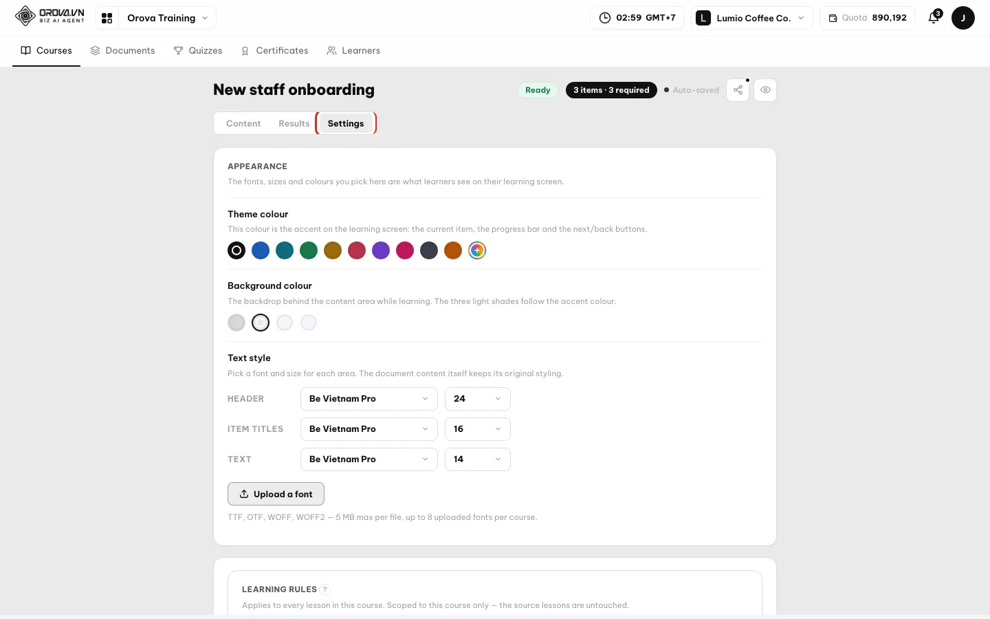Open the custom theme colour picker

477,250
